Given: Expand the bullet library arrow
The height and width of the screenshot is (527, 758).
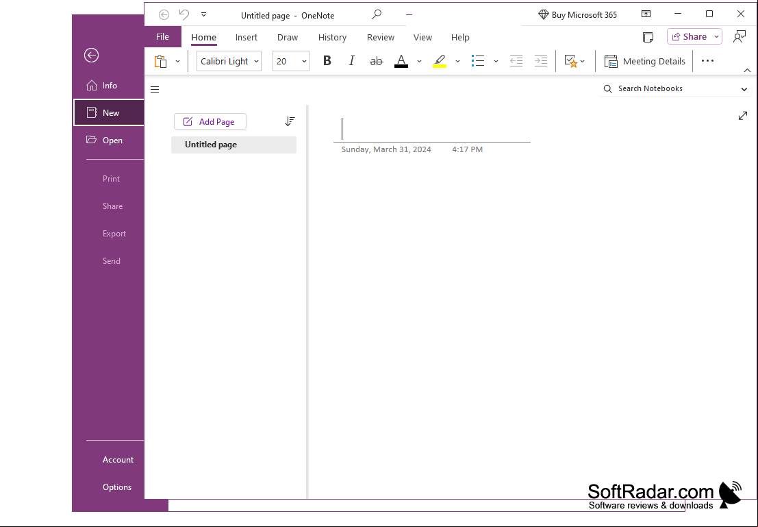Looking at the screenshot, I should point(496,62).
